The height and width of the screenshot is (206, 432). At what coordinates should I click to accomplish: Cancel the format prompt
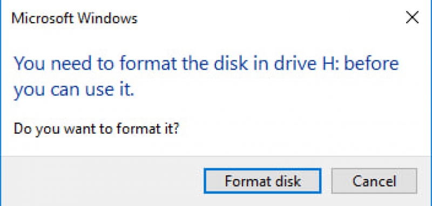pos(374,181)
